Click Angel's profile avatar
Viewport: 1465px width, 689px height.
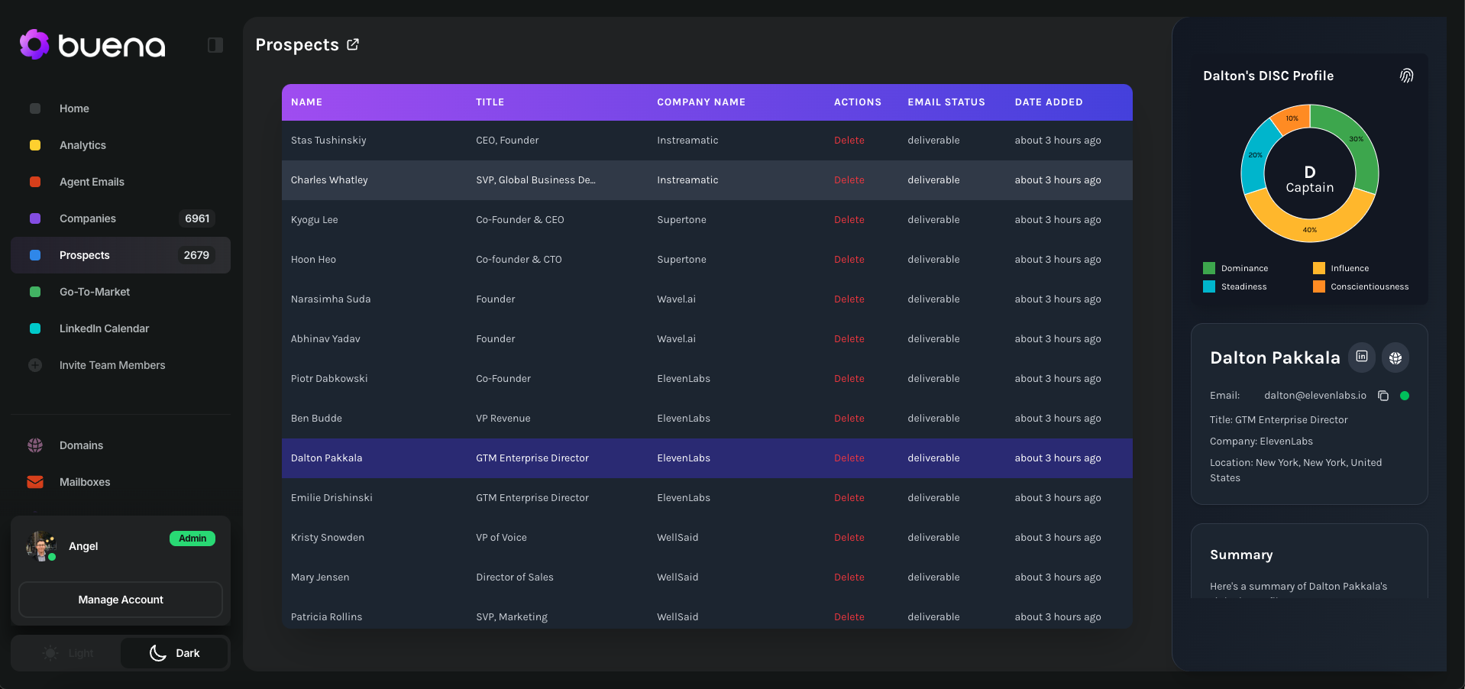40,546
